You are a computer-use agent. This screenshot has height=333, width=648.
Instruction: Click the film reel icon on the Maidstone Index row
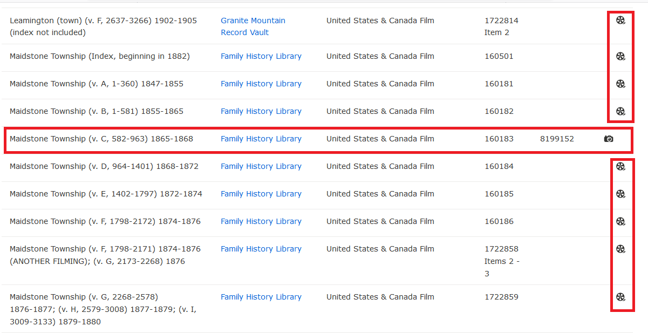point(621,56)
